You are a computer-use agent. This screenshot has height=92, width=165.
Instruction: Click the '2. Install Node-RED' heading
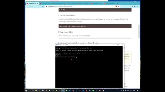pyautogui.click(x=66, y=15)
